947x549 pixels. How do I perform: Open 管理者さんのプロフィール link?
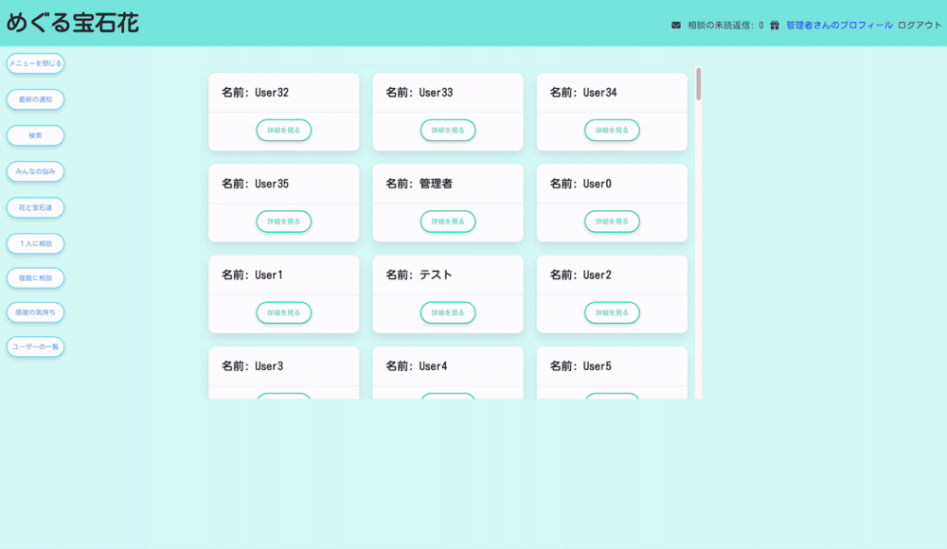[839, 26]
